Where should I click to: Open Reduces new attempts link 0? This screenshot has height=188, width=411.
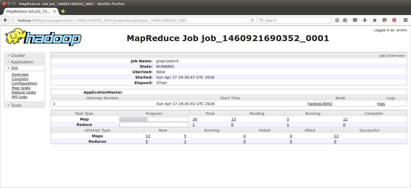click(147, 141)
